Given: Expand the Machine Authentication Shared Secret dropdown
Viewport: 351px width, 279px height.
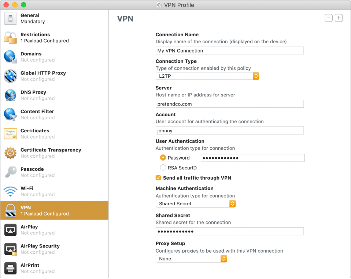Looking at the screenshot, I should [196, 203].
